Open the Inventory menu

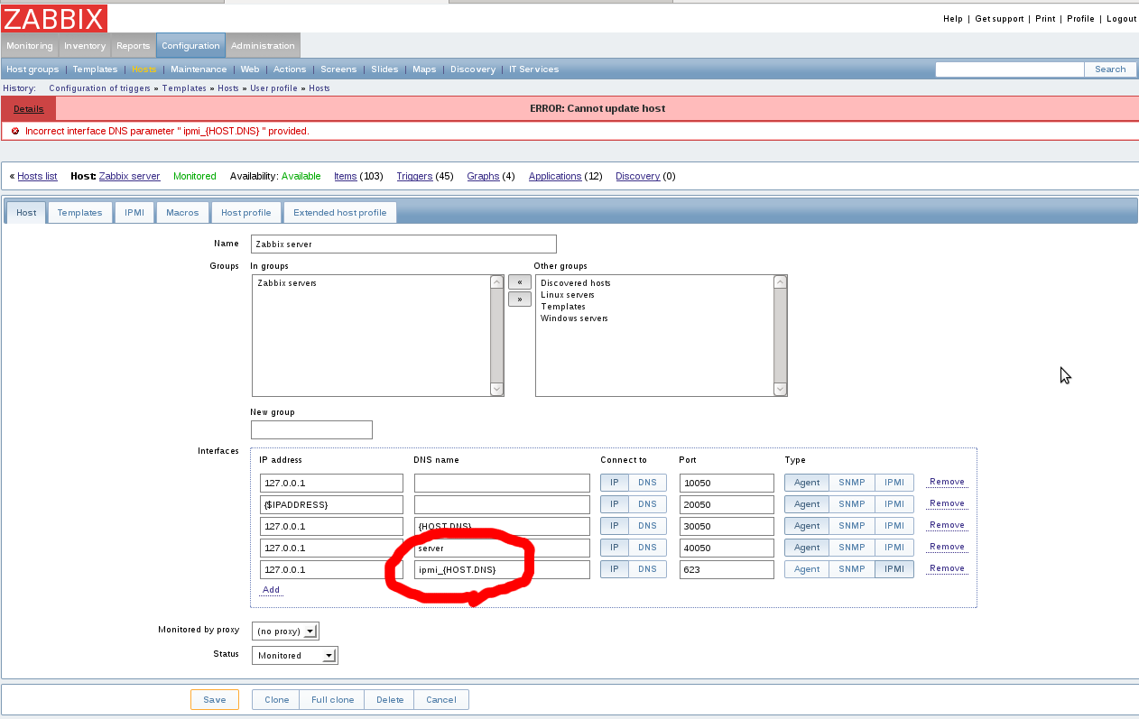point(85,46)
